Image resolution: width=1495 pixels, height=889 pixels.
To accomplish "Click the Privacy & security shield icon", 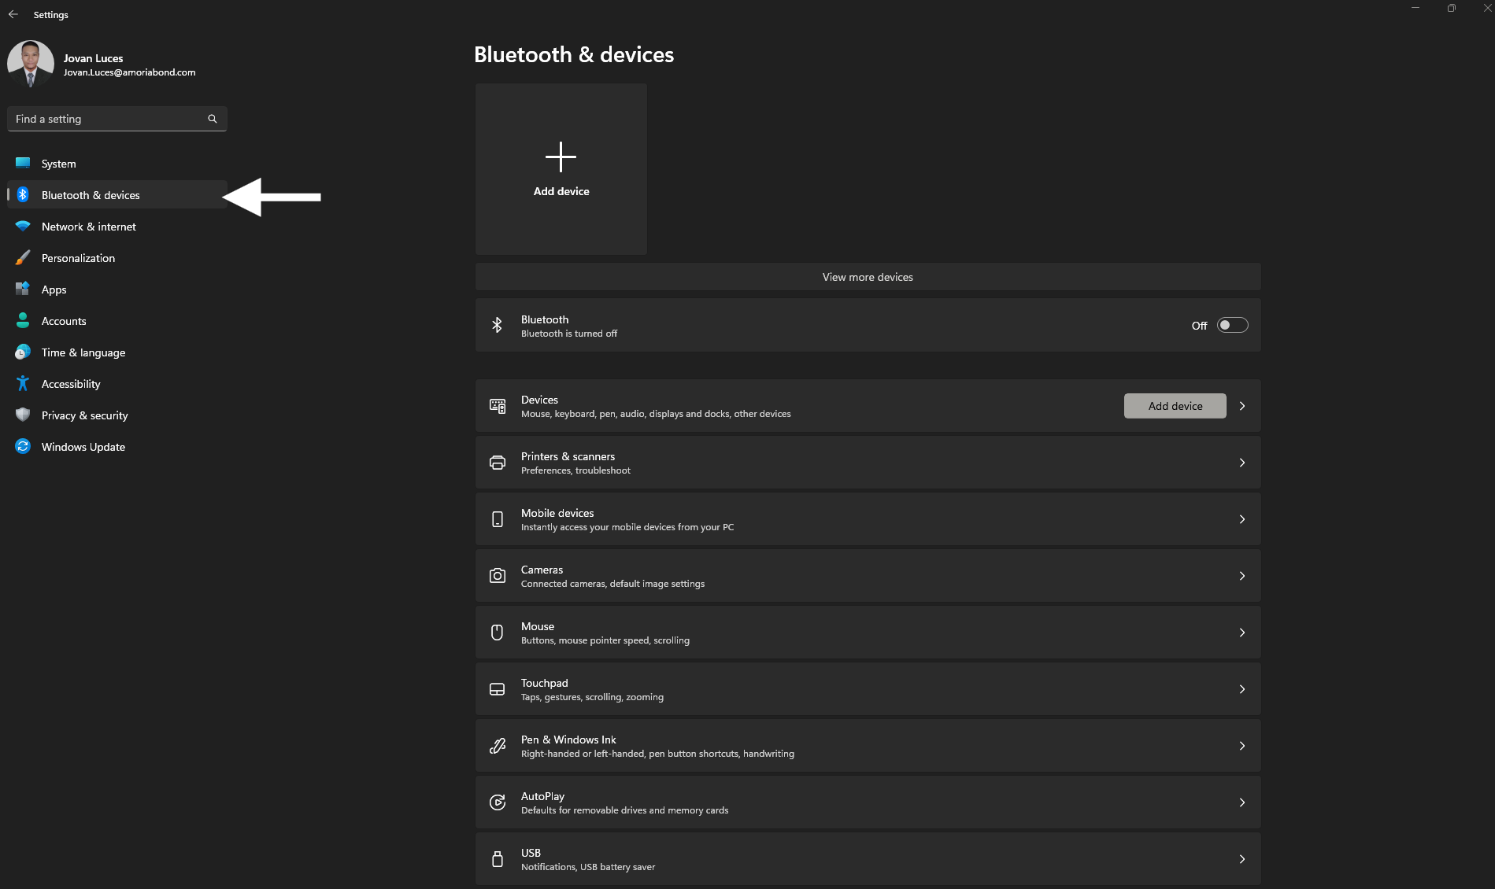I will (23, 415).
